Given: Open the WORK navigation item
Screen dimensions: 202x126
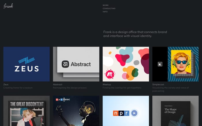Looking at the screenshot, I should pyautogui.click(x=106, y=5).
